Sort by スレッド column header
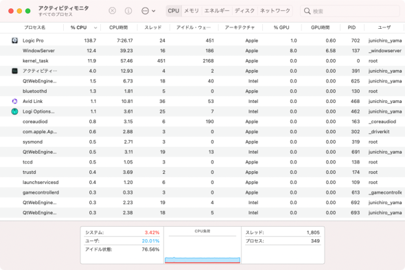 pyautogui.click(x=153, y=27)
